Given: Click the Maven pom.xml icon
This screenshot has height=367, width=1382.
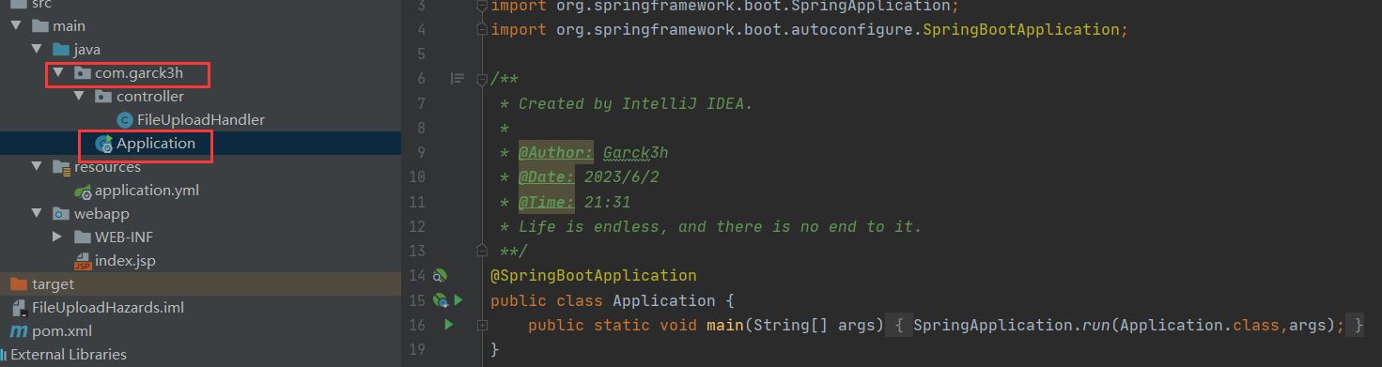Looking at the screenshot, I should coord(18,331).
